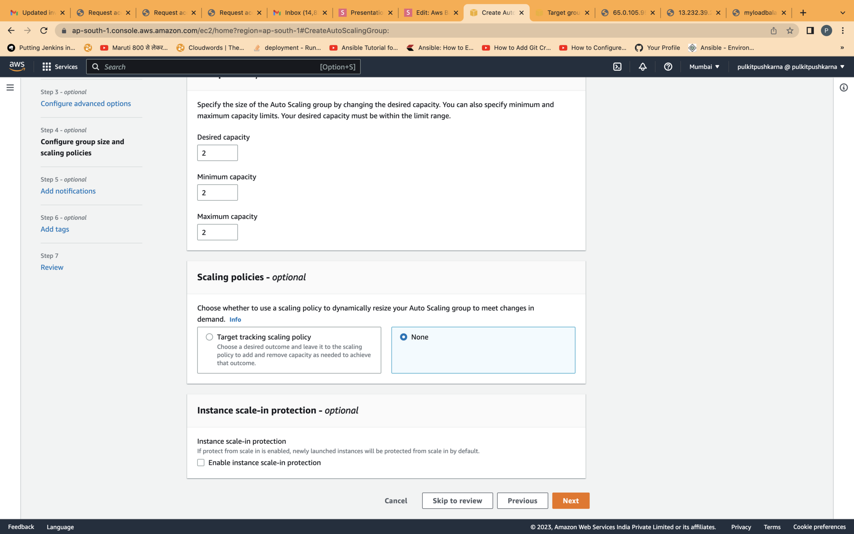Open the side navigation hamburger menu
Viewport: 854px width, 534px height.
pyautogui.click(x=10, y=87)
